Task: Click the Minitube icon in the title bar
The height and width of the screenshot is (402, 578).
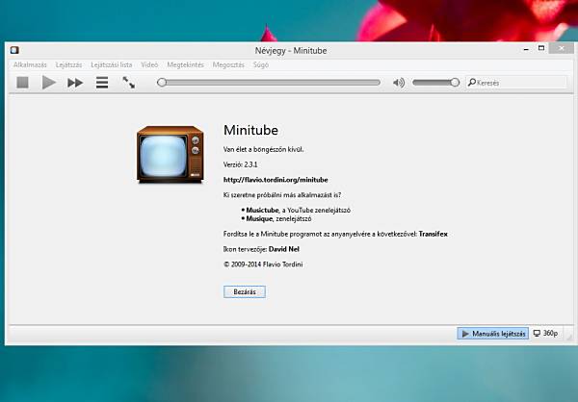Action: pos(14,50)
